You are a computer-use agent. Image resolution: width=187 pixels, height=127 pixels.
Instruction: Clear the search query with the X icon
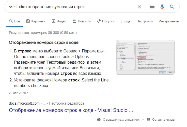139,7
